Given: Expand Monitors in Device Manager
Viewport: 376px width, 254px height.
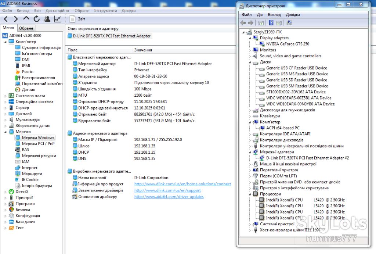Looking at the screenshot, I should pyautogui.click(x=250, y=50).
